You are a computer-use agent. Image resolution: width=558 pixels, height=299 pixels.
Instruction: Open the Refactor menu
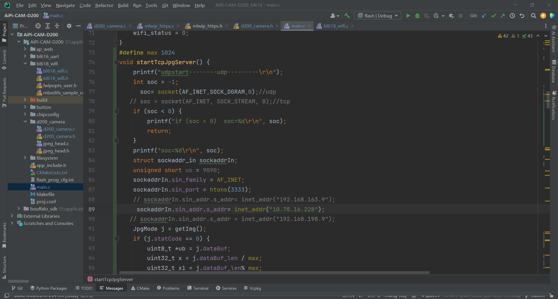(104, 5)
